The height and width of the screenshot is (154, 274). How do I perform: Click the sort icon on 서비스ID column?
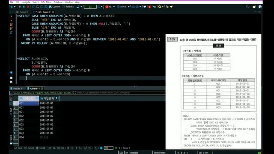point(37,98)
